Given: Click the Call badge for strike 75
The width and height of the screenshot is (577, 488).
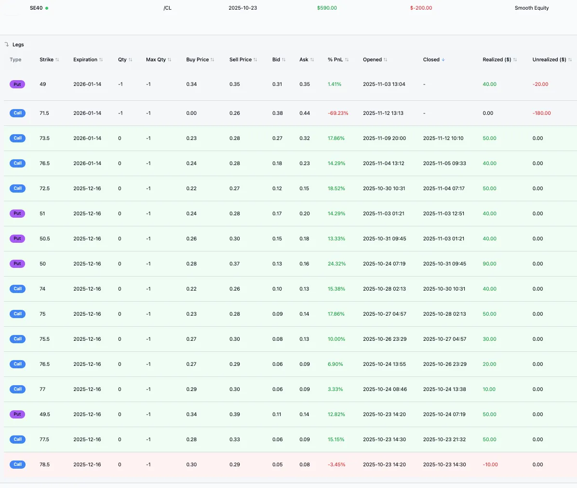Looking at the screenshot, I should pyautogui.click(x=18, y=314).
